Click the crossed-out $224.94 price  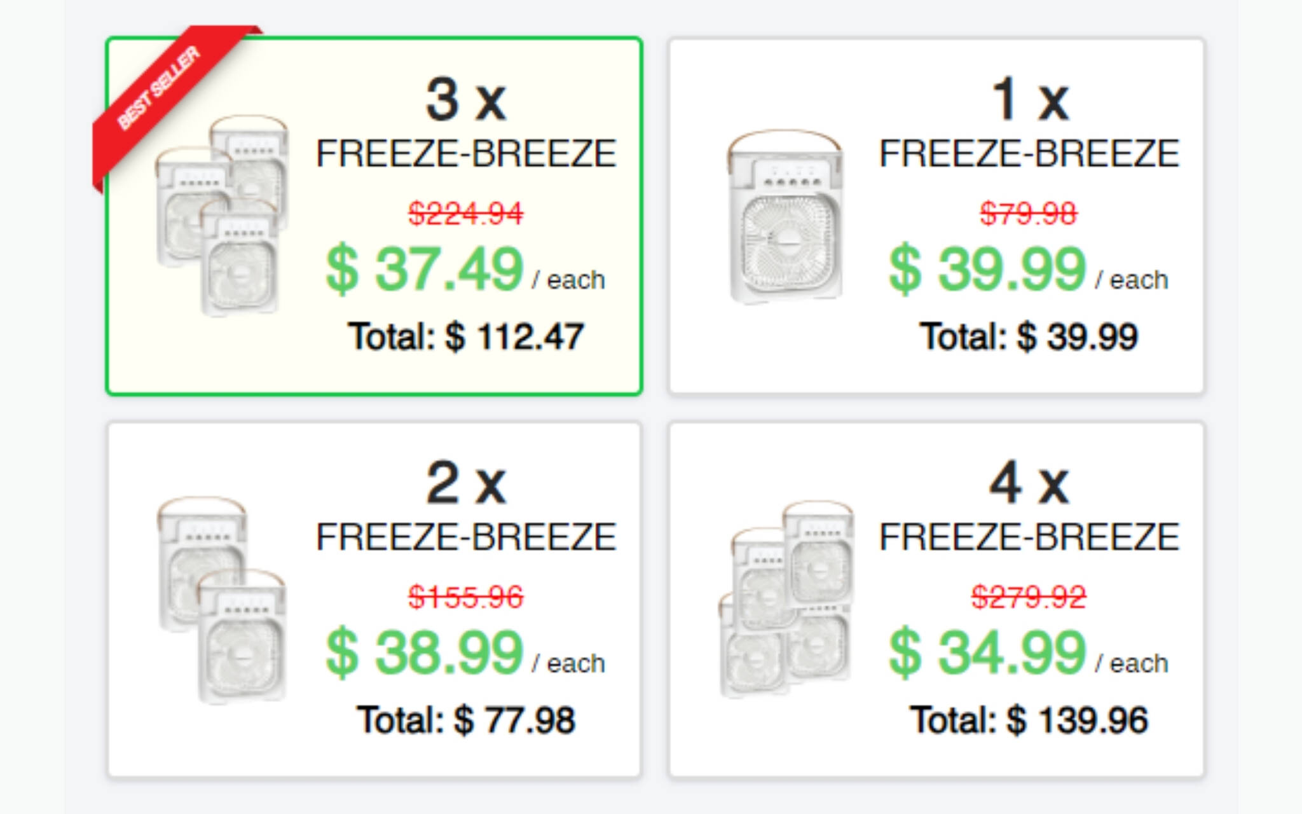click(465, 213)
